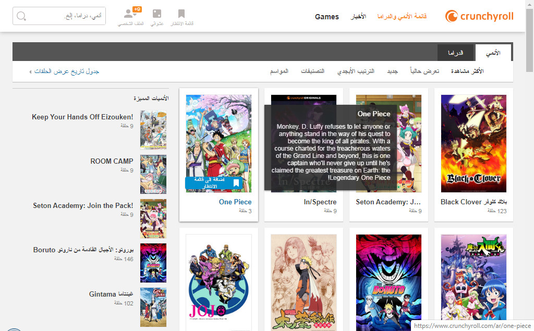
Task: Click Add to queue button on One Piece
Action: point(213,183)
